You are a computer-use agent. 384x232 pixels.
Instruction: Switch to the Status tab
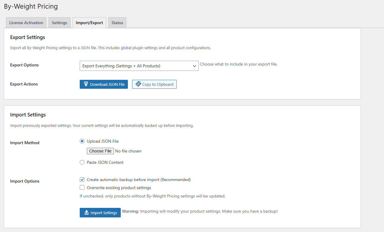point(117,22)
